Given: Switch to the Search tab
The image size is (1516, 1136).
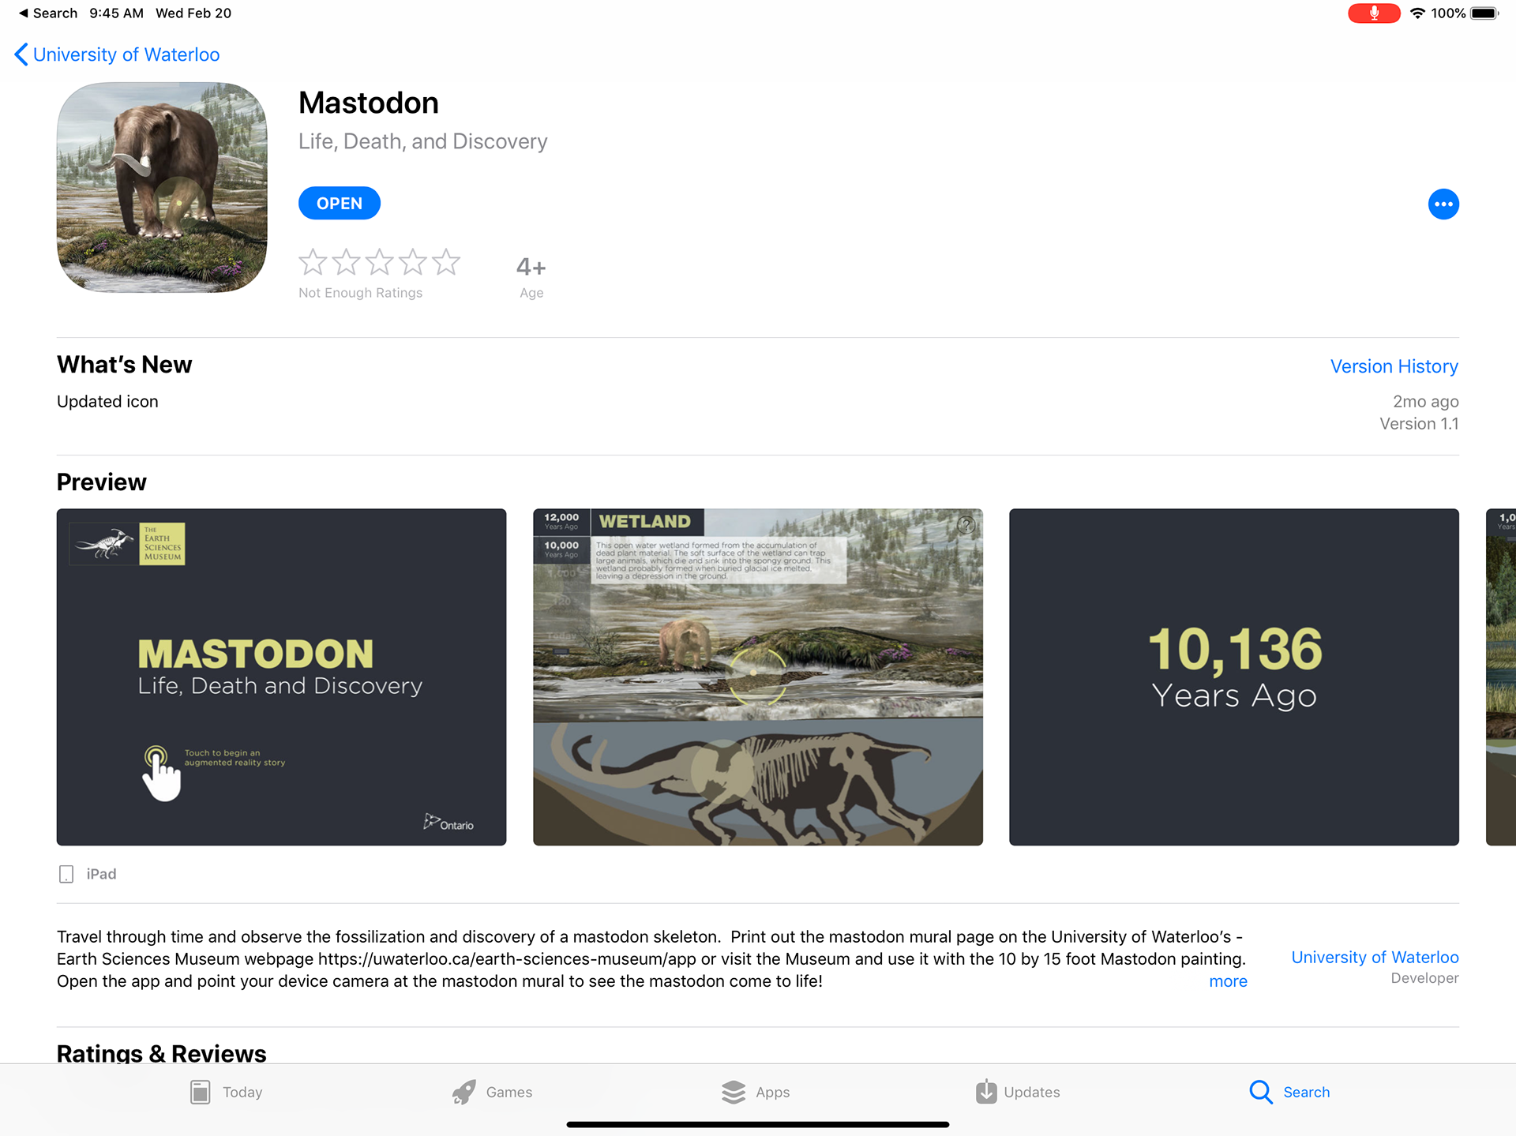Looking at the screenshot, I should tap(1289, 1093).
